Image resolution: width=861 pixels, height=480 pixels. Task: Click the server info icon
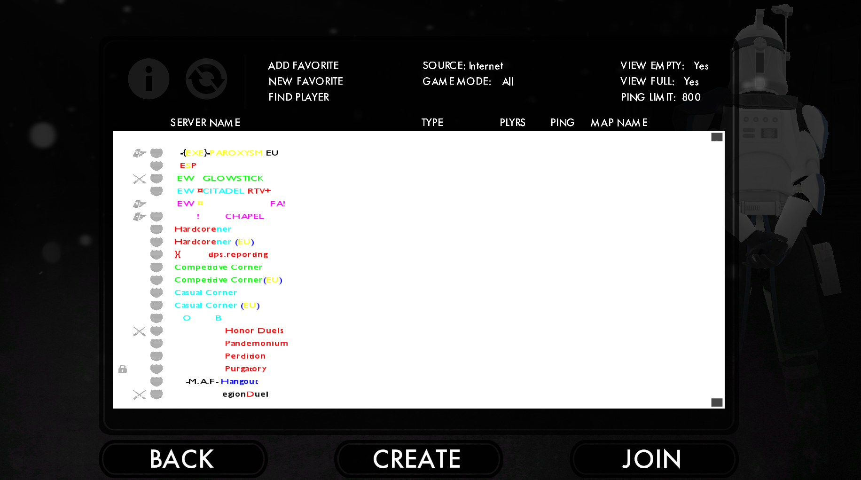tap(149, 79)
